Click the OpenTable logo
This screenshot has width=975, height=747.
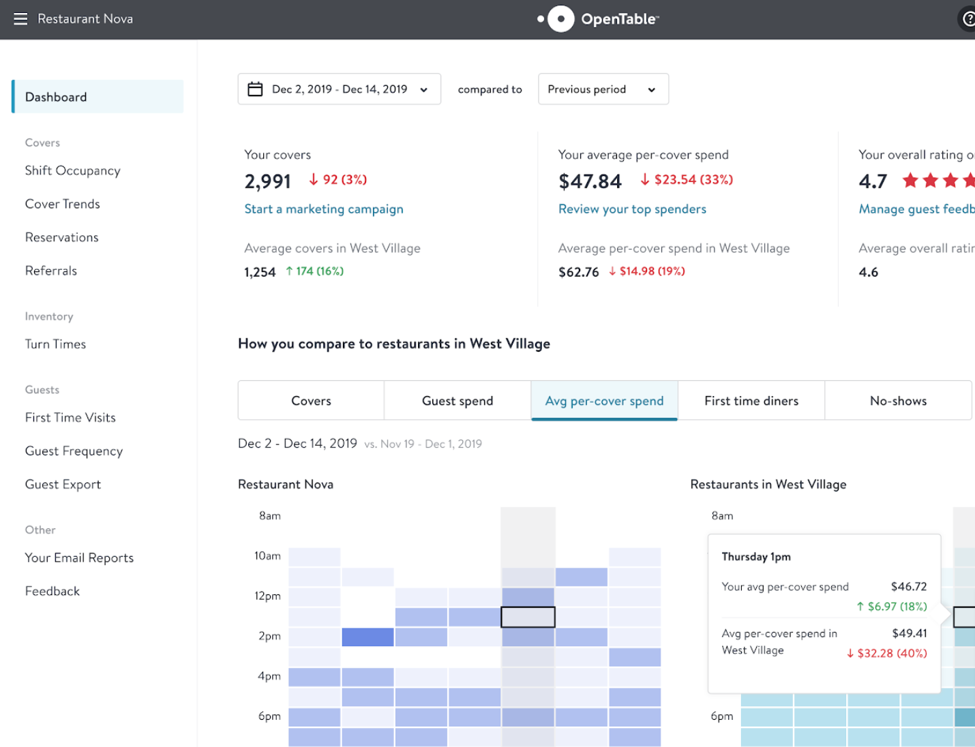click(x=598, y=19)
